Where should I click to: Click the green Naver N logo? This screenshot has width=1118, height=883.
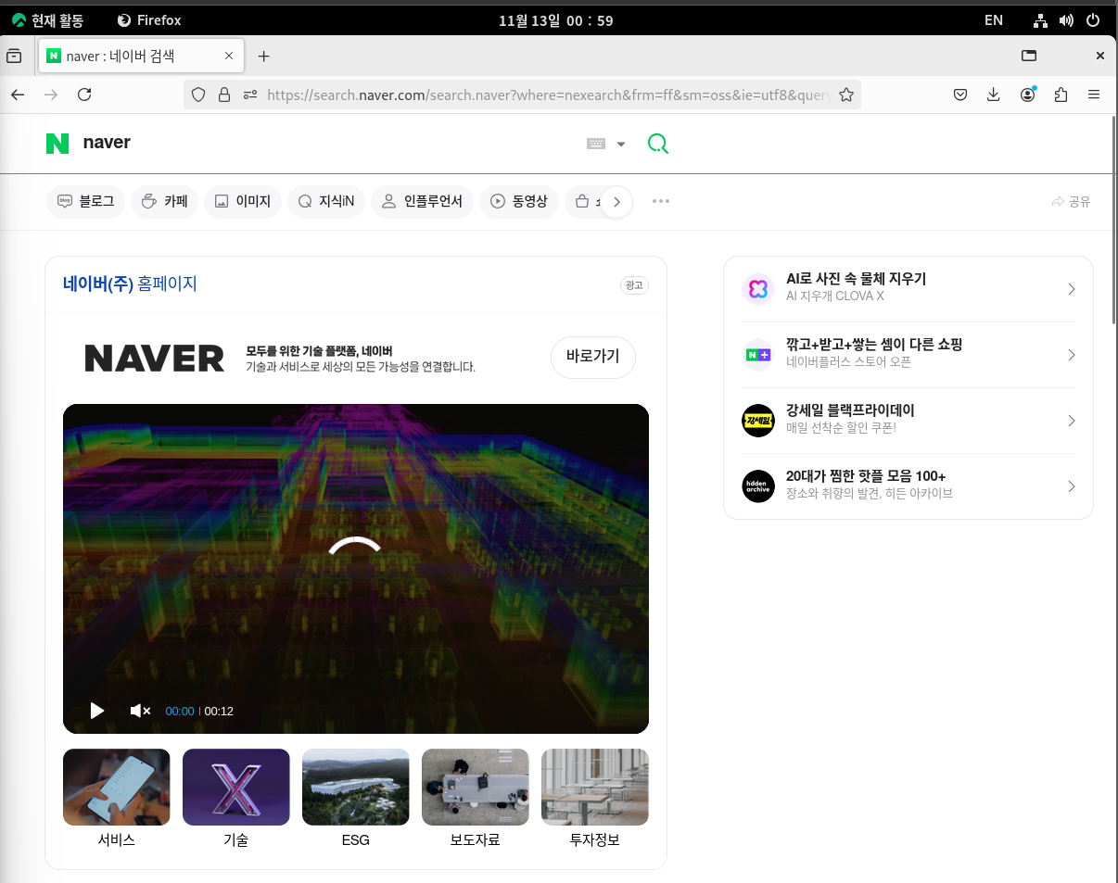coord(57,143)
